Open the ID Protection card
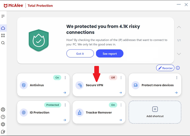Image resolution: width=190 pixels, height=136 pixels. coord(43,112)
